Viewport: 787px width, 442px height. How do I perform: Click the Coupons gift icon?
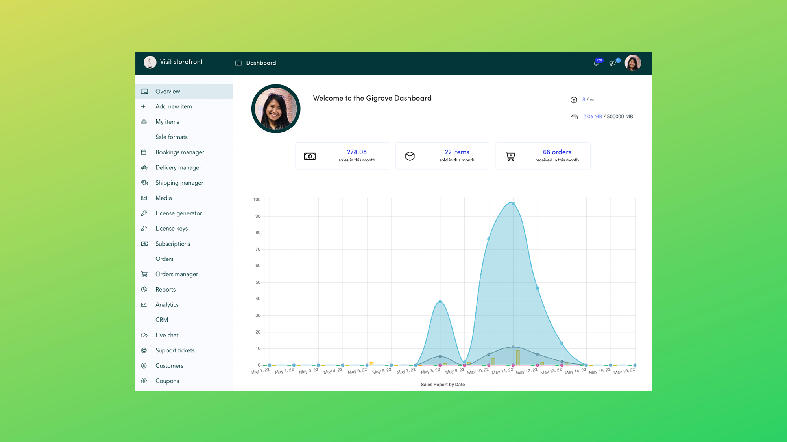(x=144, y=381)
